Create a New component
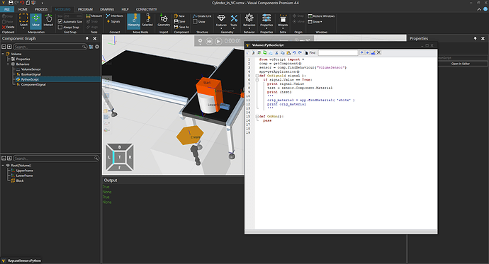This screenshot has width=489, height=264. click(179, 16)
